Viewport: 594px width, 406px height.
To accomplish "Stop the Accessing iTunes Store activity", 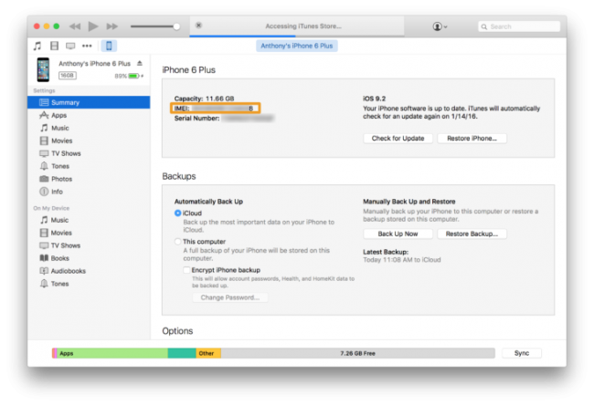I will pyautogui.click(x=199, y=26).
